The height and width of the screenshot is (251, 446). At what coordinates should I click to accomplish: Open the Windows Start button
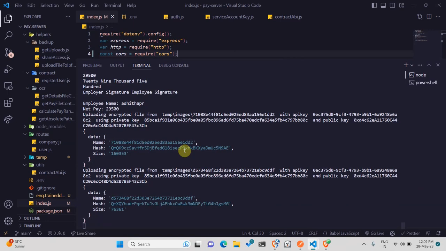point(120,244)
